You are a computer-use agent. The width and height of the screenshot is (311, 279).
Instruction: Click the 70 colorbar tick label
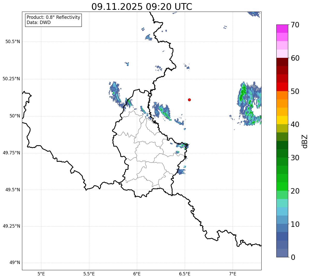pyautogui.click(x=295, y=25)
